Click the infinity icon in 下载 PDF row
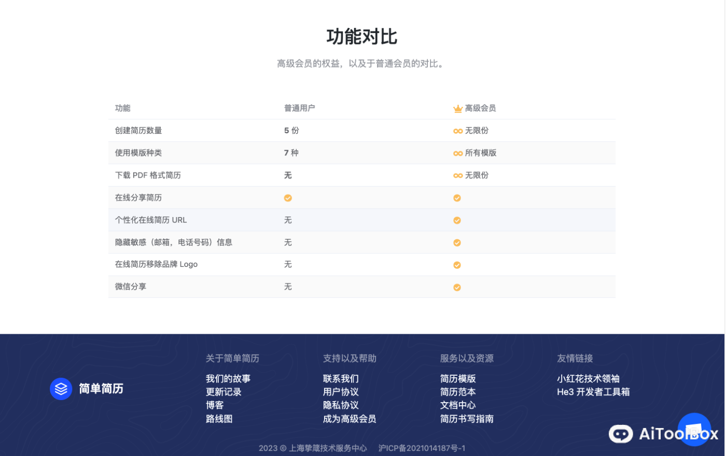 457,175
